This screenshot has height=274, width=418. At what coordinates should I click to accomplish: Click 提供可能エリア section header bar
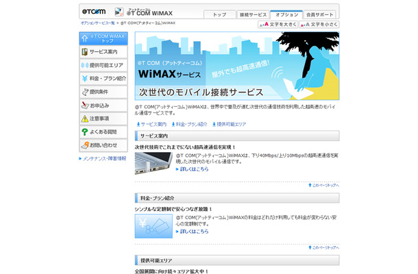click(x=237, y=260)
